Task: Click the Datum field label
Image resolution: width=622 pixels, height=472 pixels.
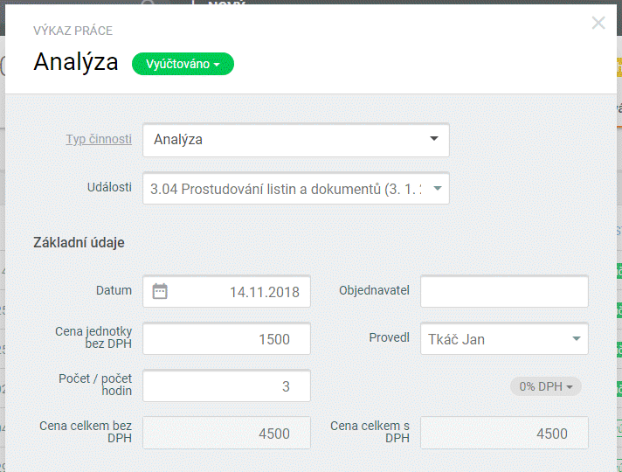Action: click(114, 290)
